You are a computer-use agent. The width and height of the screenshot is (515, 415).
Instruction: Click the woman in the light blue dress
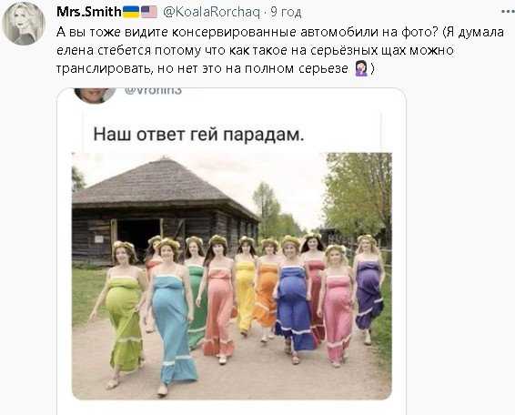tap(172, 317)
